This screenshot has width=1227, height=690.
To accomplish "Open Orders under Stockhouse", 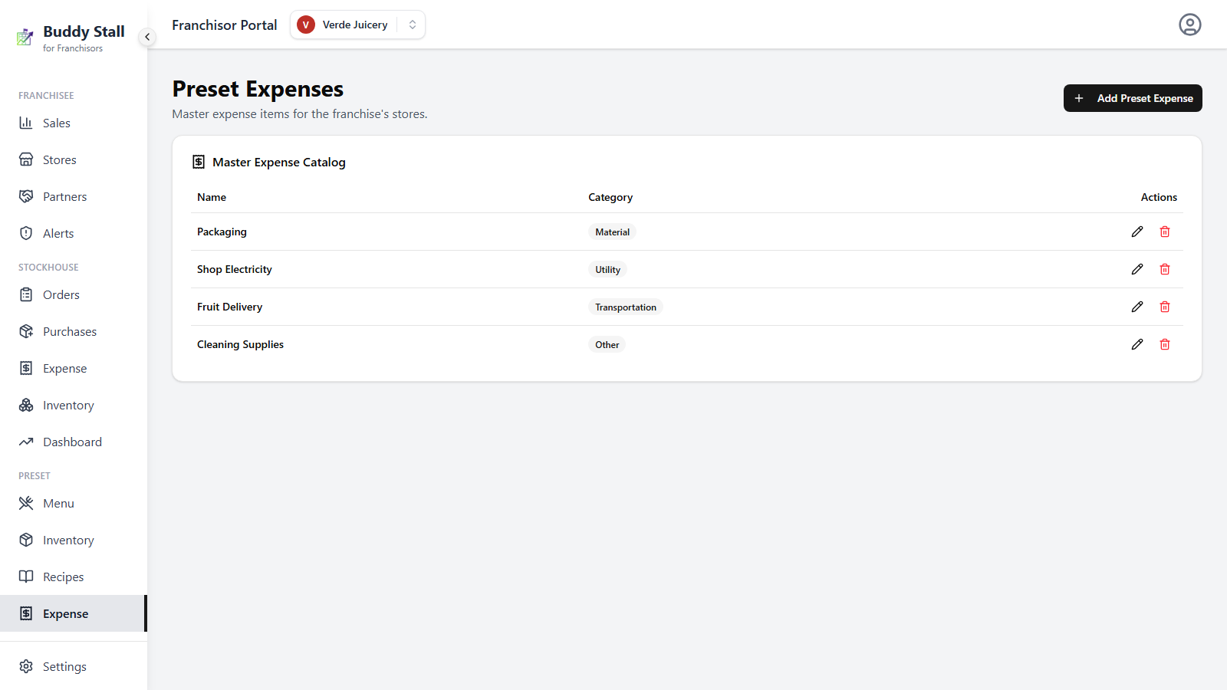I will (x=74, y=294).
